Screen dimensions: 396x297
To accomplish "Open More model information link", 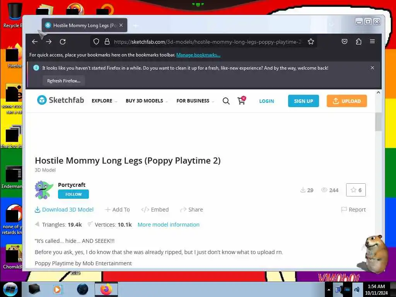I will (169, 225).
